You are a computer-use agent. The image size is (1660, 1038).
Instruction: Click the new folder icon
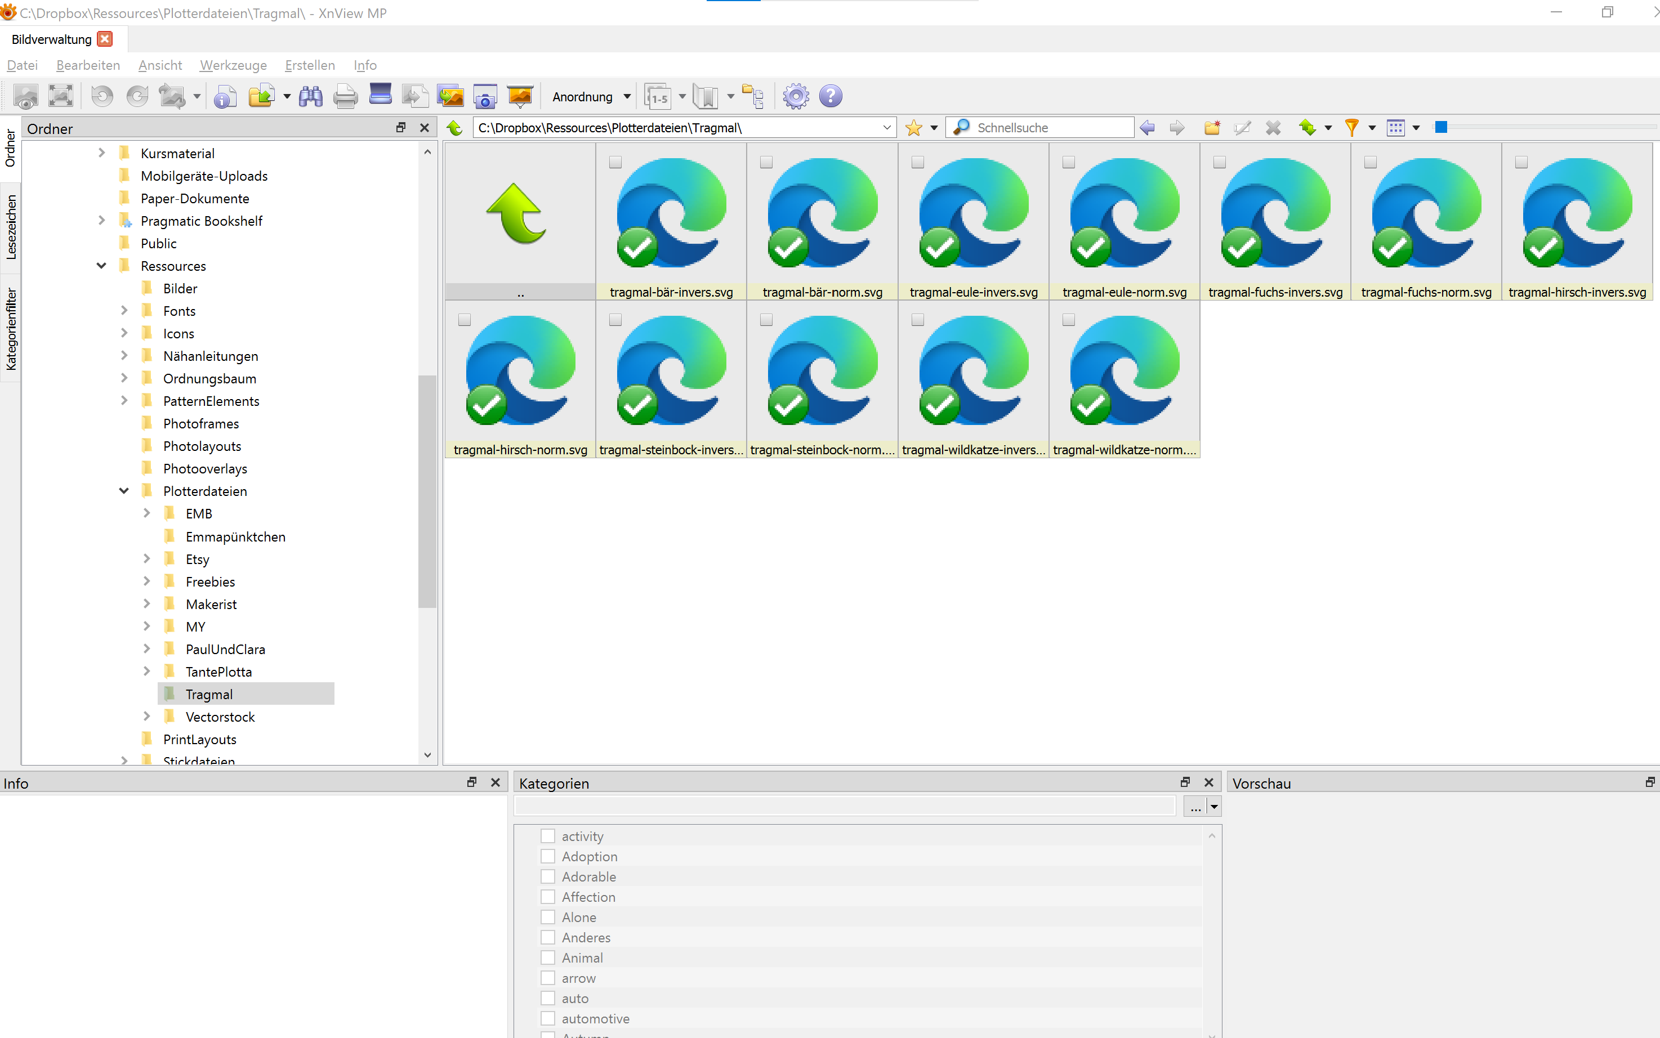tap(1212, 128)
